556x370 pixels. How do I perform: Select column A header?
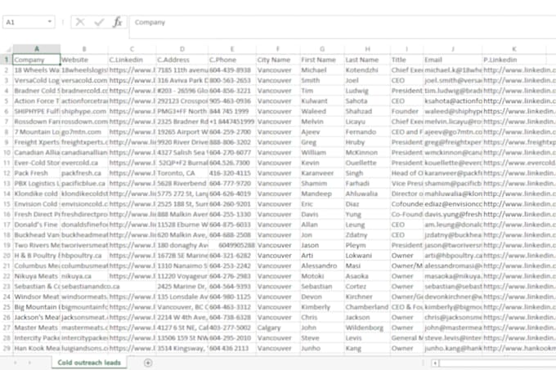point(37,49)
